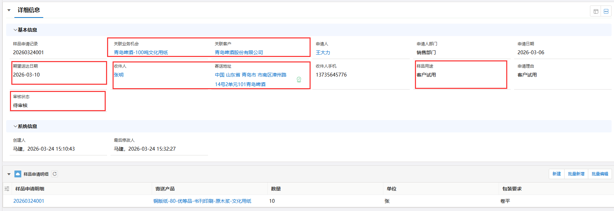Toggle the full-width expand icon
Image resolution: width=614 pixels, height=211 pixels.
pos(606,11)
